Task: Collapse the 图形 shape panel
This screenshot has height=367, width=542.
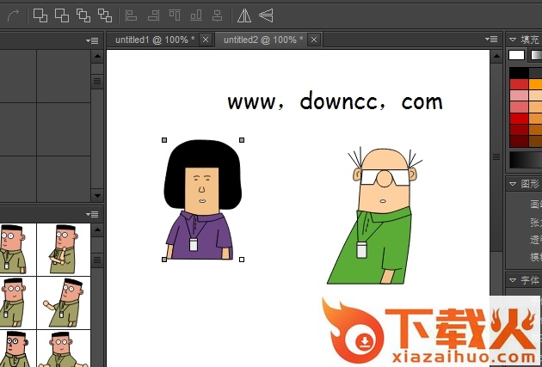Action: click(x=513, y=184)
